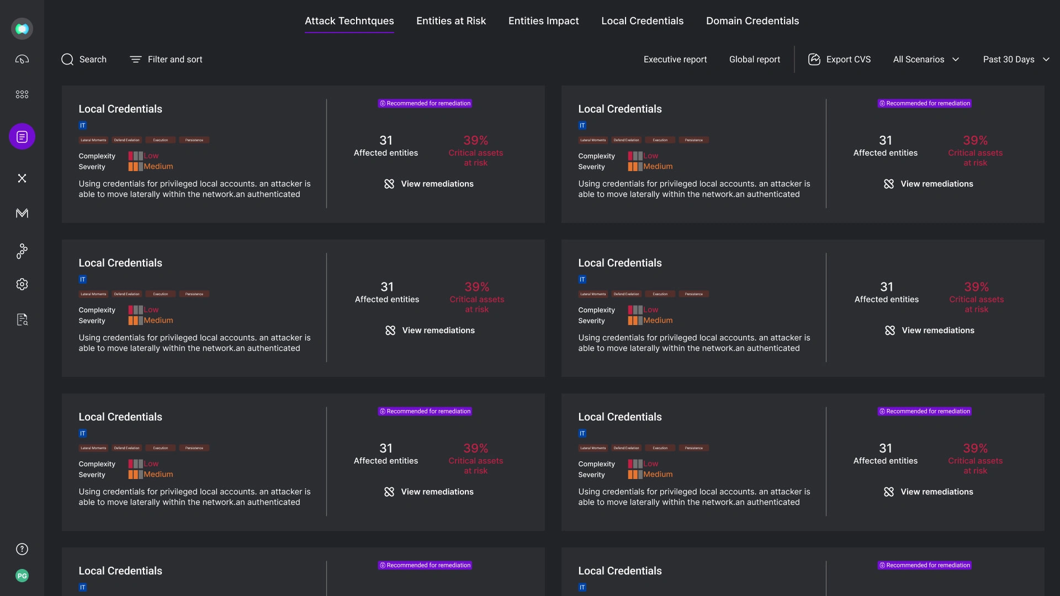The image size is (1060, 596).
Task: Click the Search field label
Action: [93, 59]
